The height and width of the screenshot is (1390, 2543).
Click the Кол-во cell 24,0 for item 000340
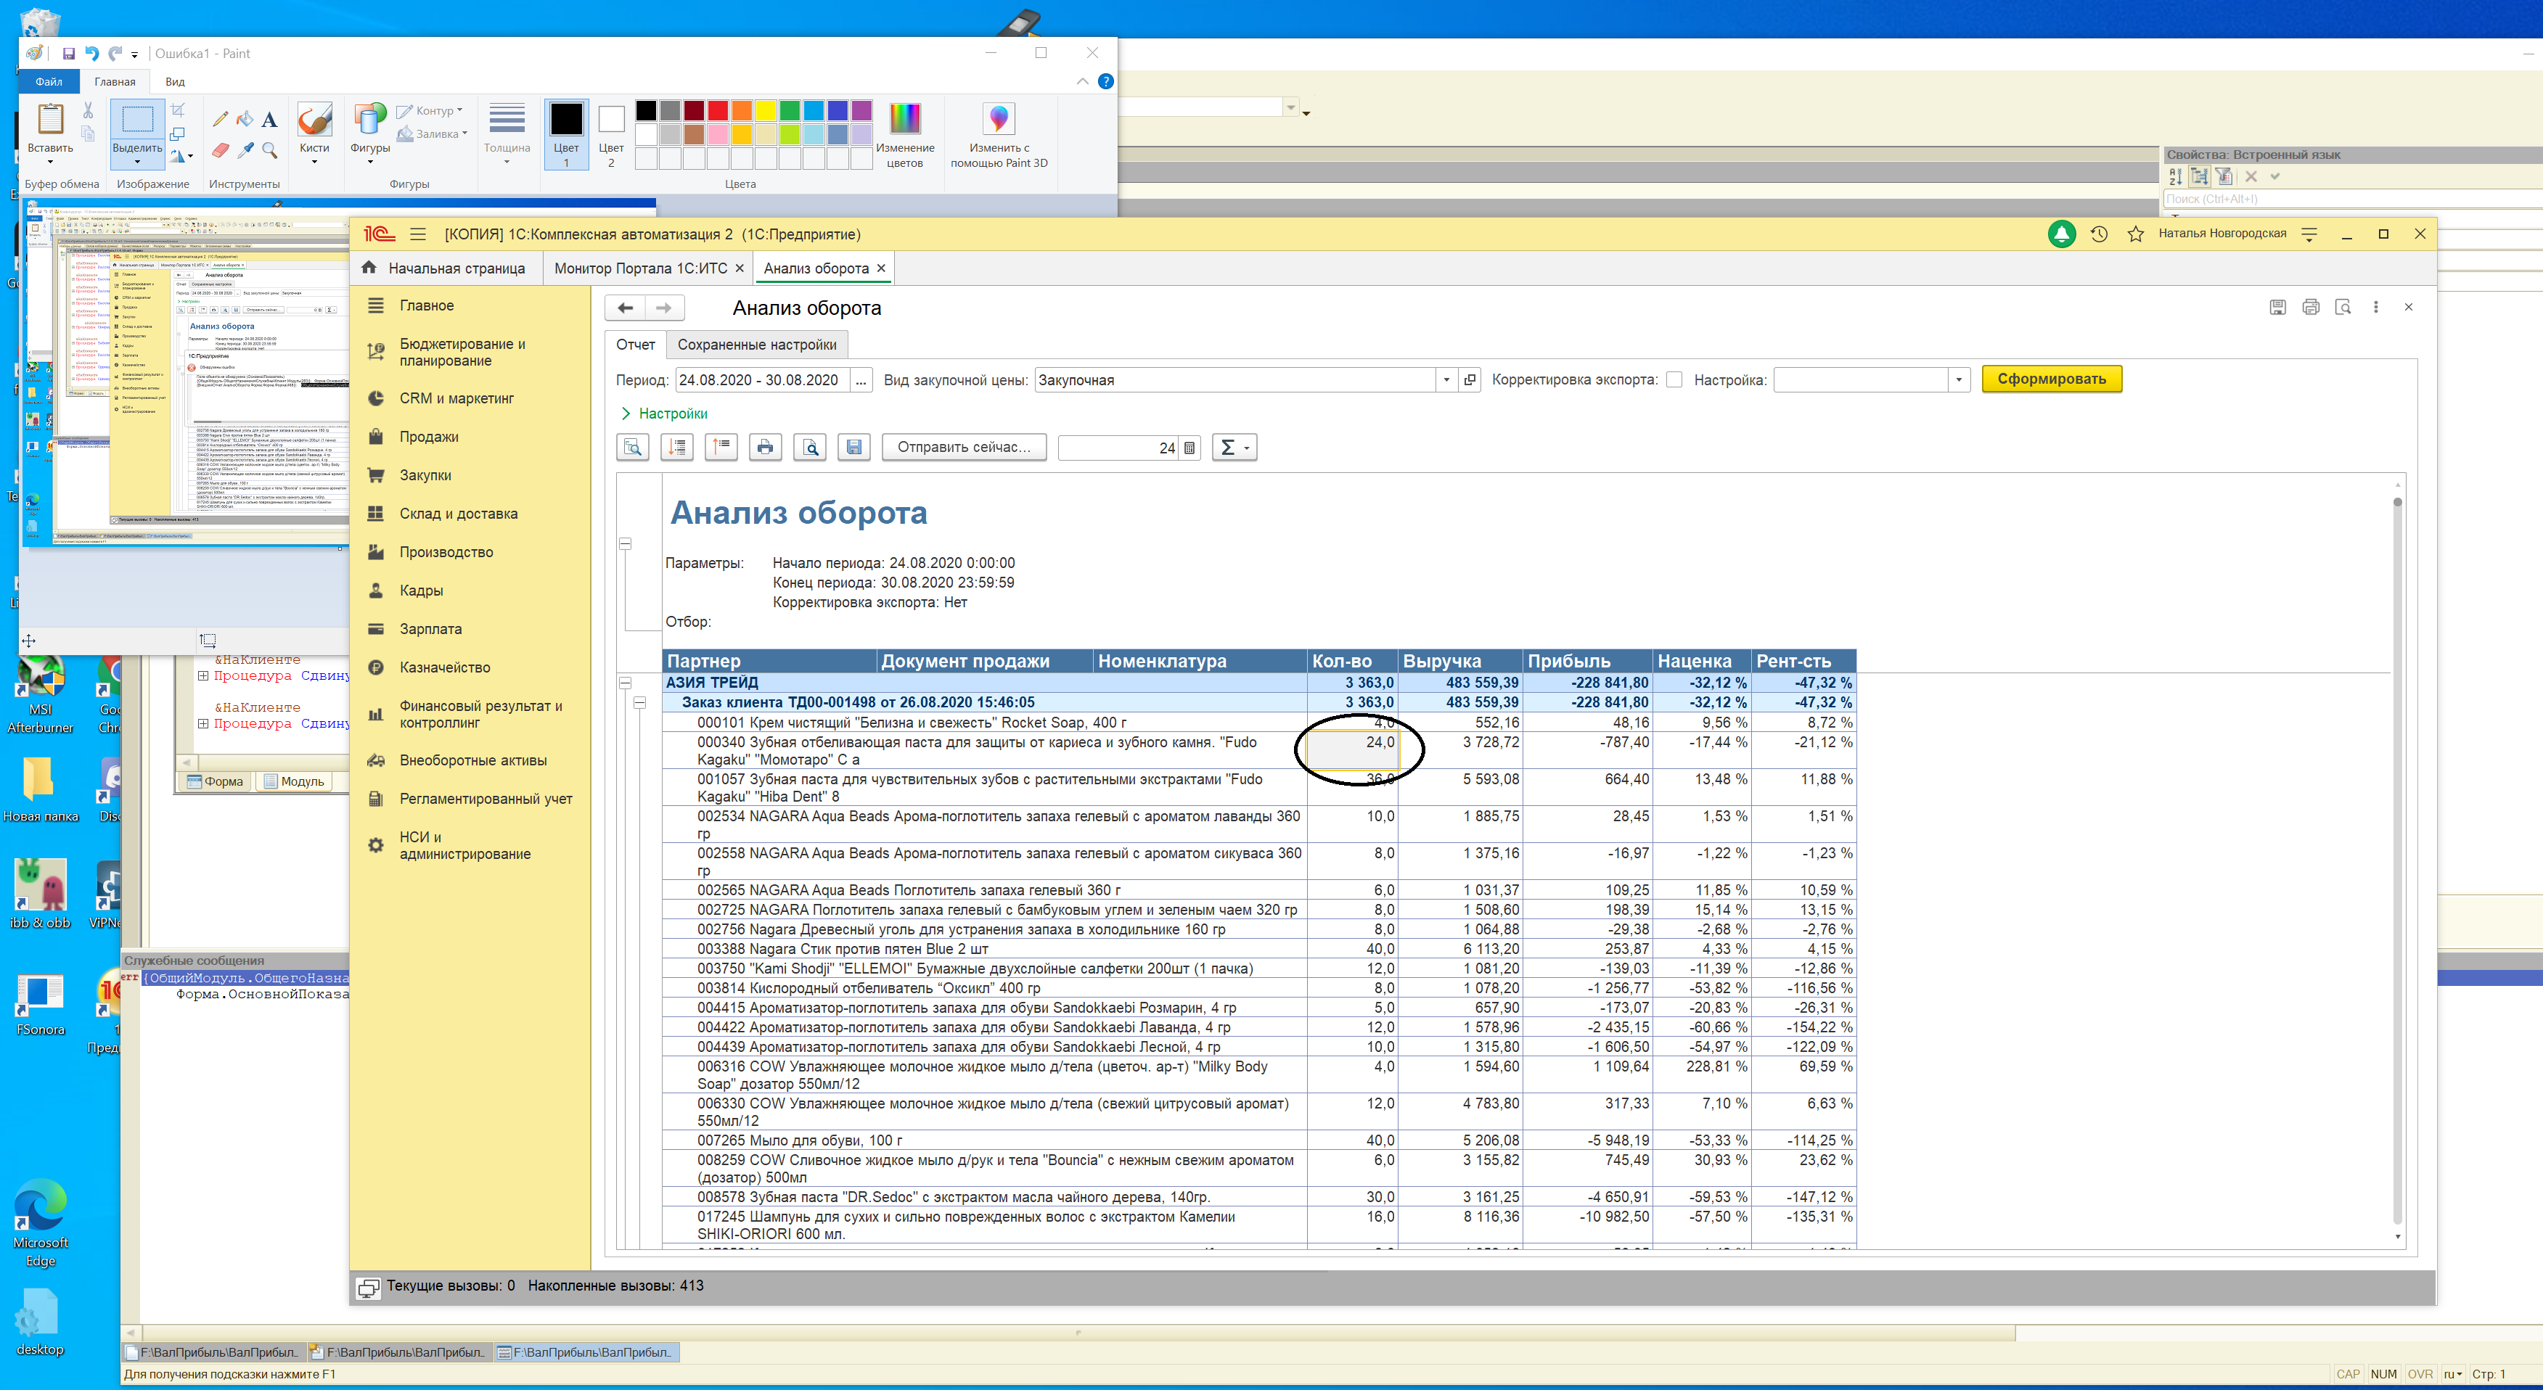1351,751
